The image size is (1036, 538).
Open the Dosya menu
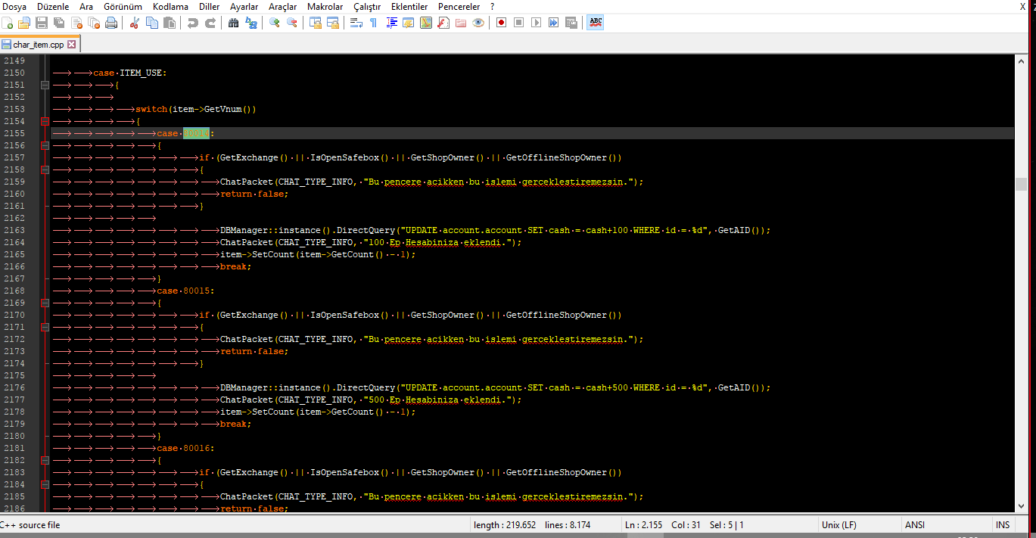pos(14,6)
